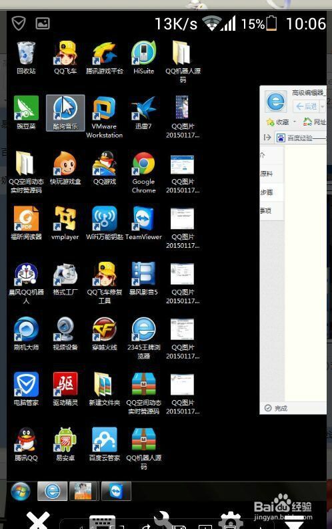Launch the TeamViewer desktop shortcut

coord(143,223)
